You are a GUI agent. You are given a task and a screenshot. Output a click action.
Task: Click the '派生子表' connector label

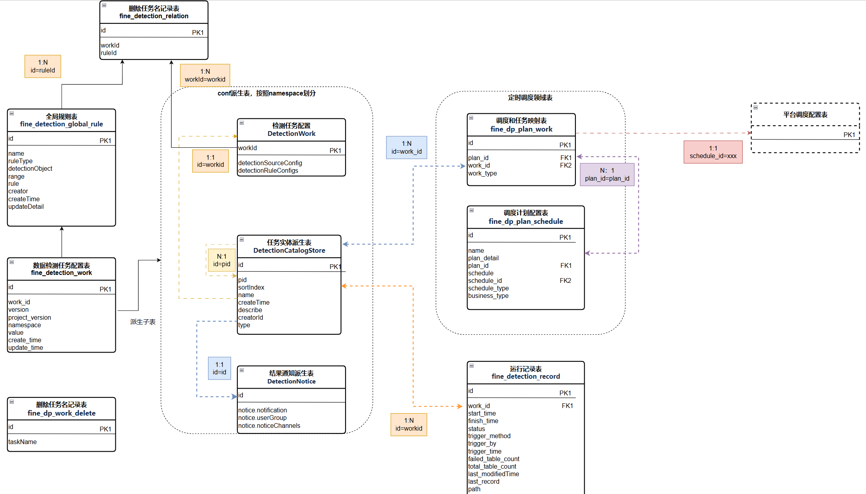click(x=143, y=322)
